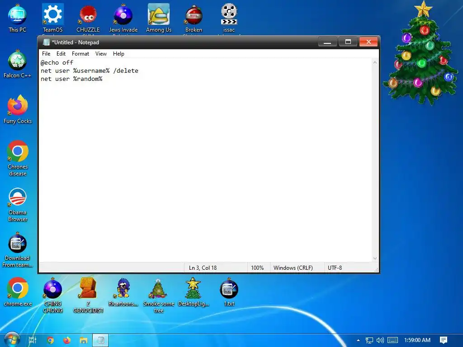
Task: Click the Notepad taskbar button
Action: (x=100, y=340)
